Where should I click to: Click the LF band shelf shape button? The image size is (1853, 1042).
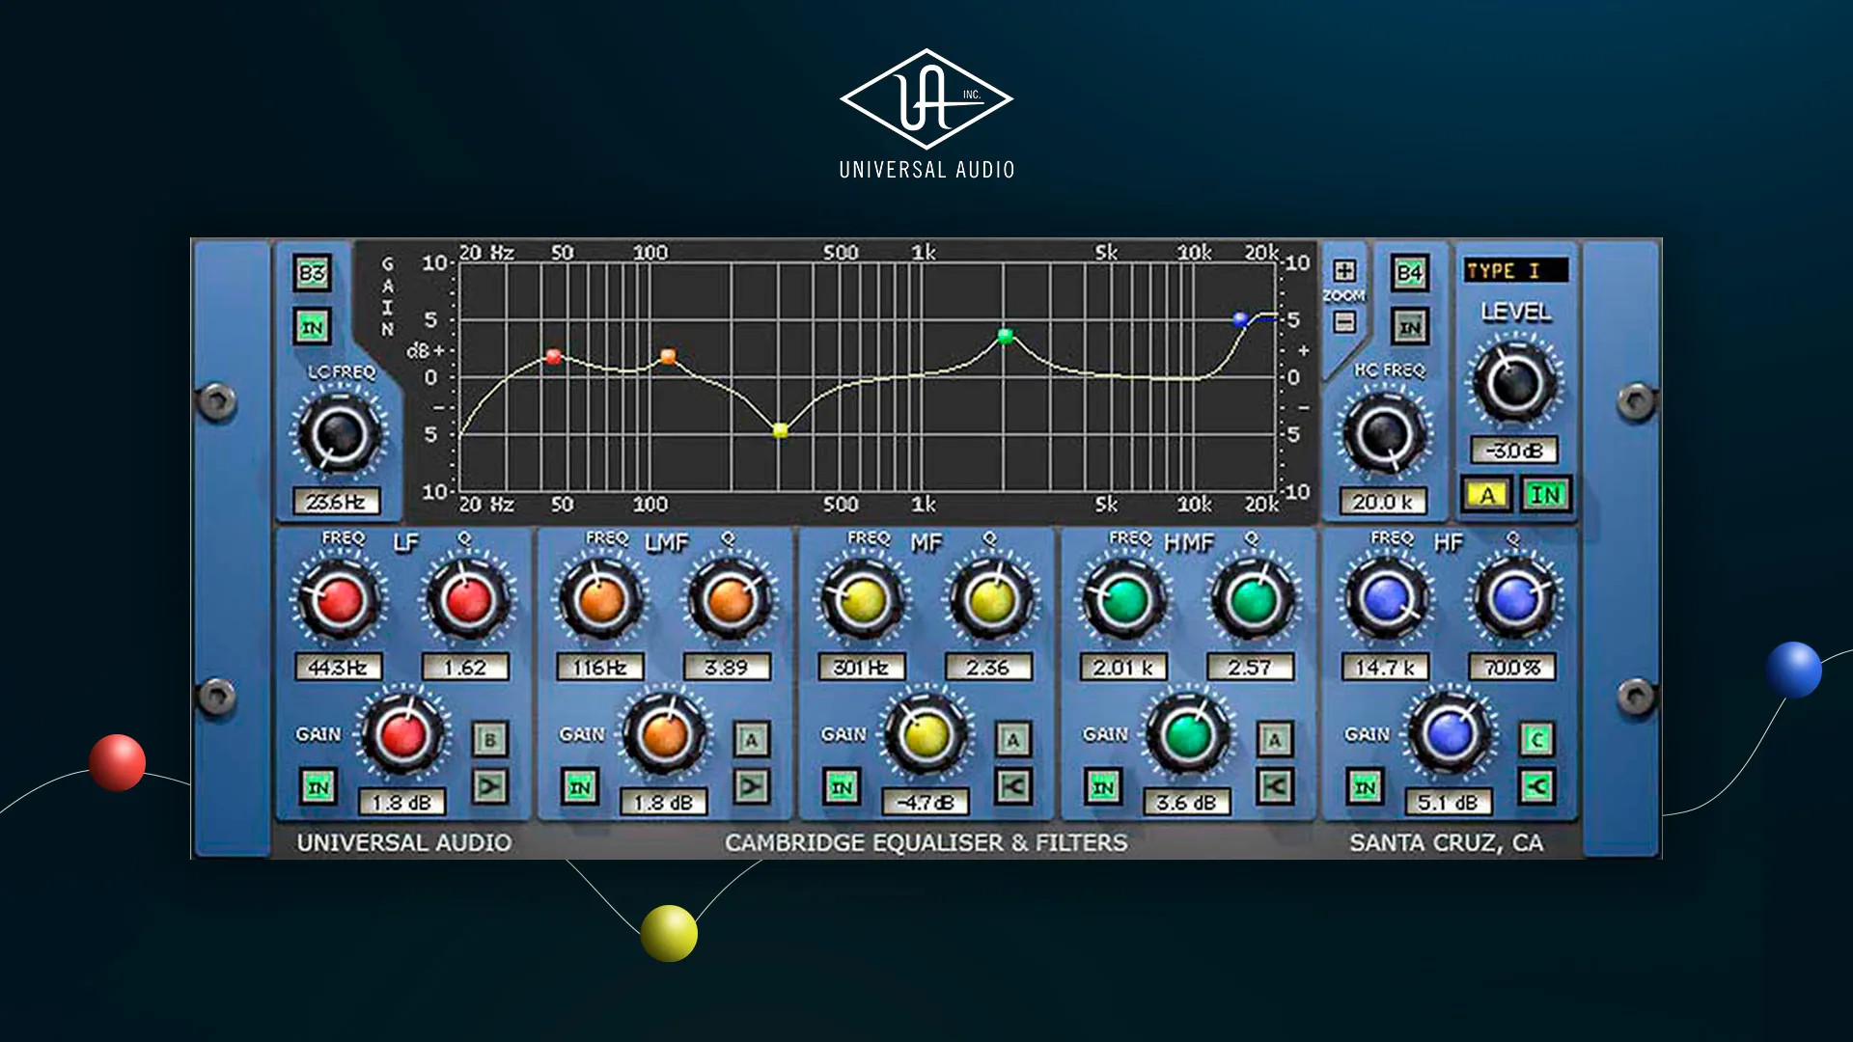[x=490, y=786]
